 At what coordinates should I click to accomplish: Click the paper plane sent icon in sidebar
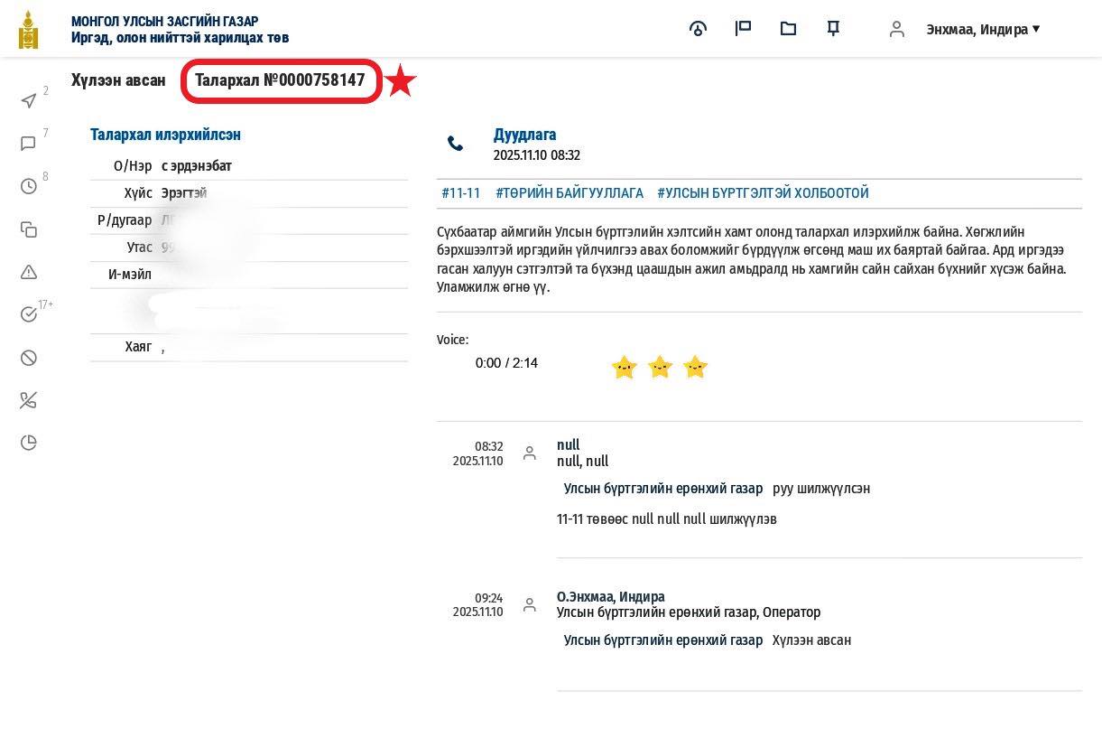(29, 100)
